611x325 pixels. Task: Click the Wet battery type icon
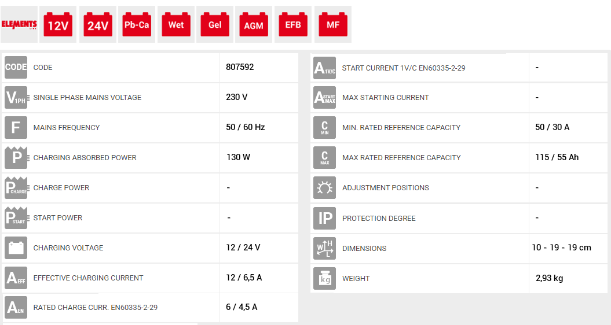[176, 24]
